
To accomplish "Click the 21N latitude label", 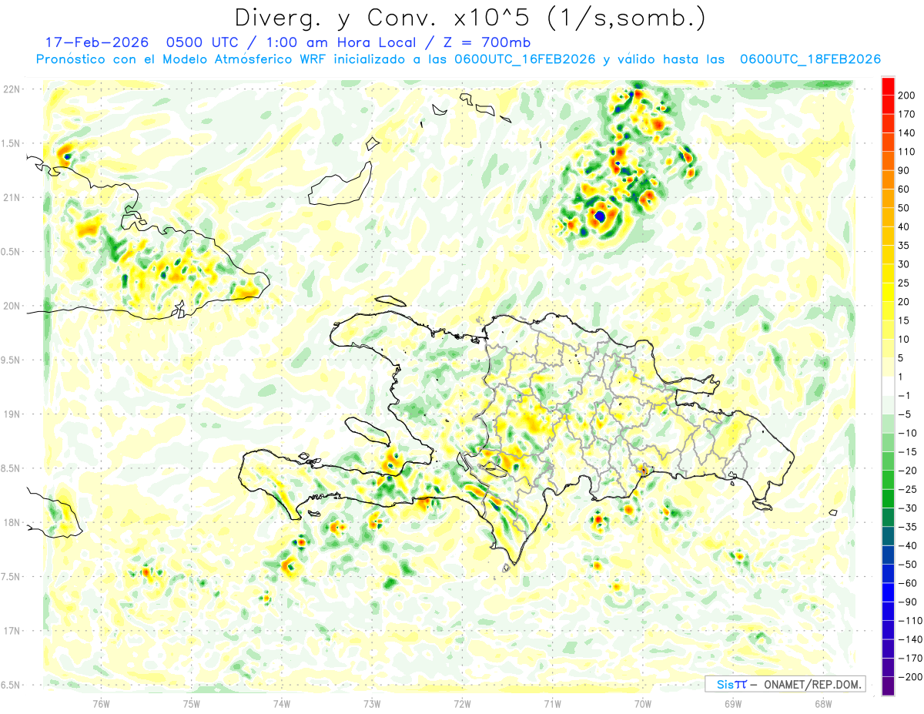I will point(12,198).
